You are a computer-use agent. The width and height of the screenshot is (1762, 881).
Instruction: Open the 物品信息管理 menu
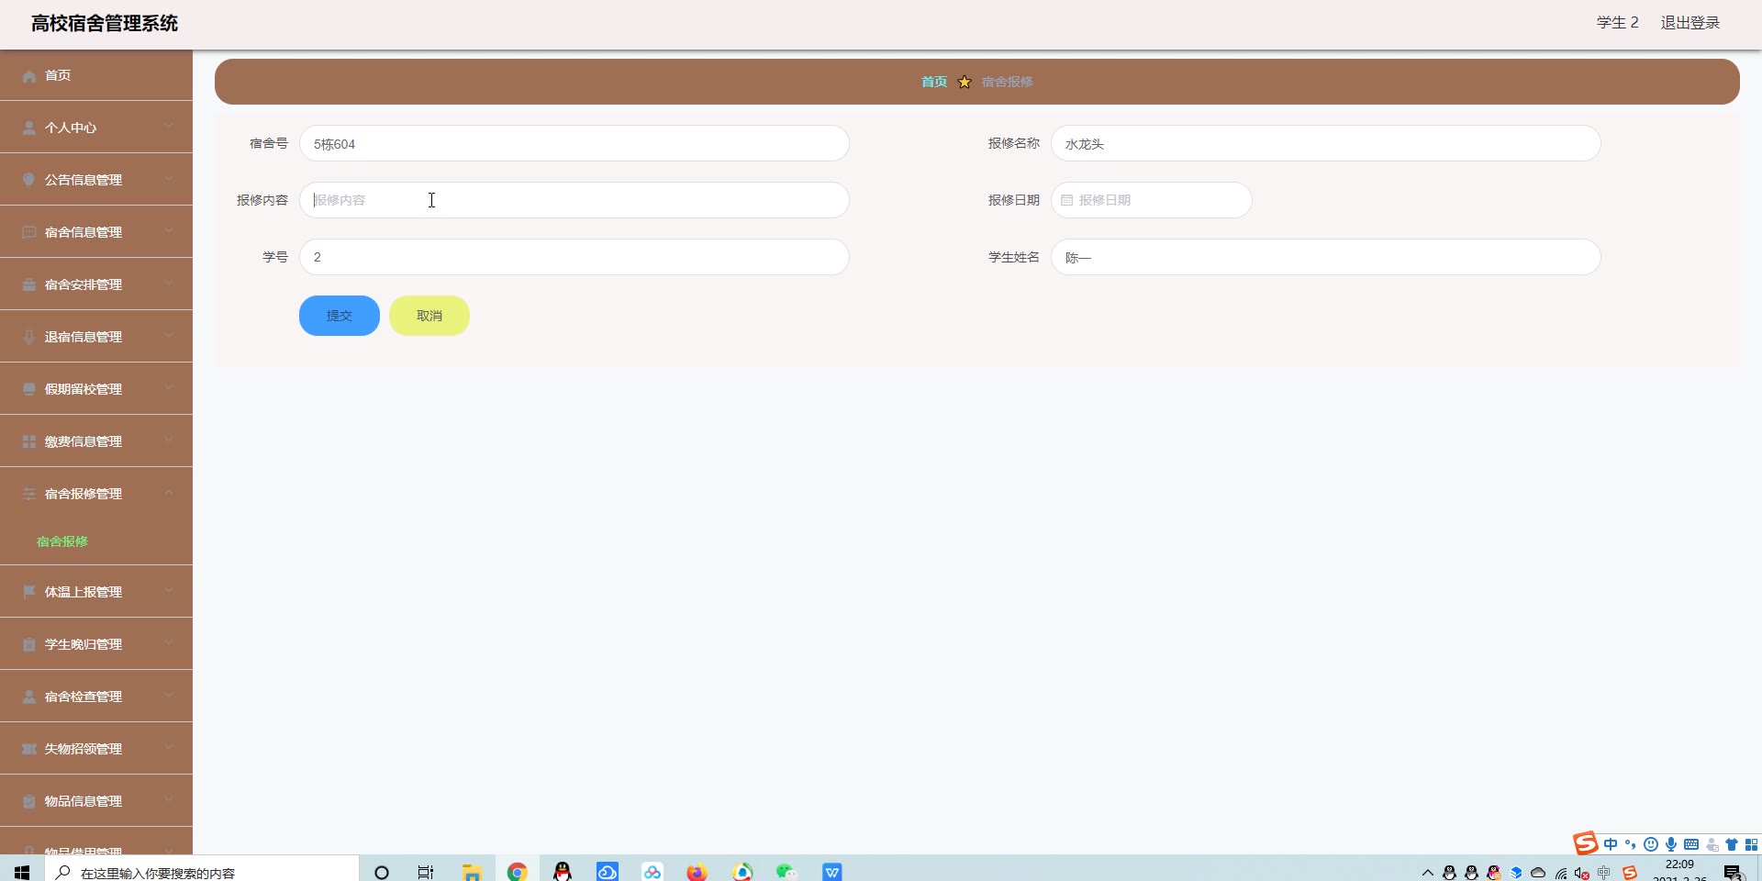click(x=96, y=801)
